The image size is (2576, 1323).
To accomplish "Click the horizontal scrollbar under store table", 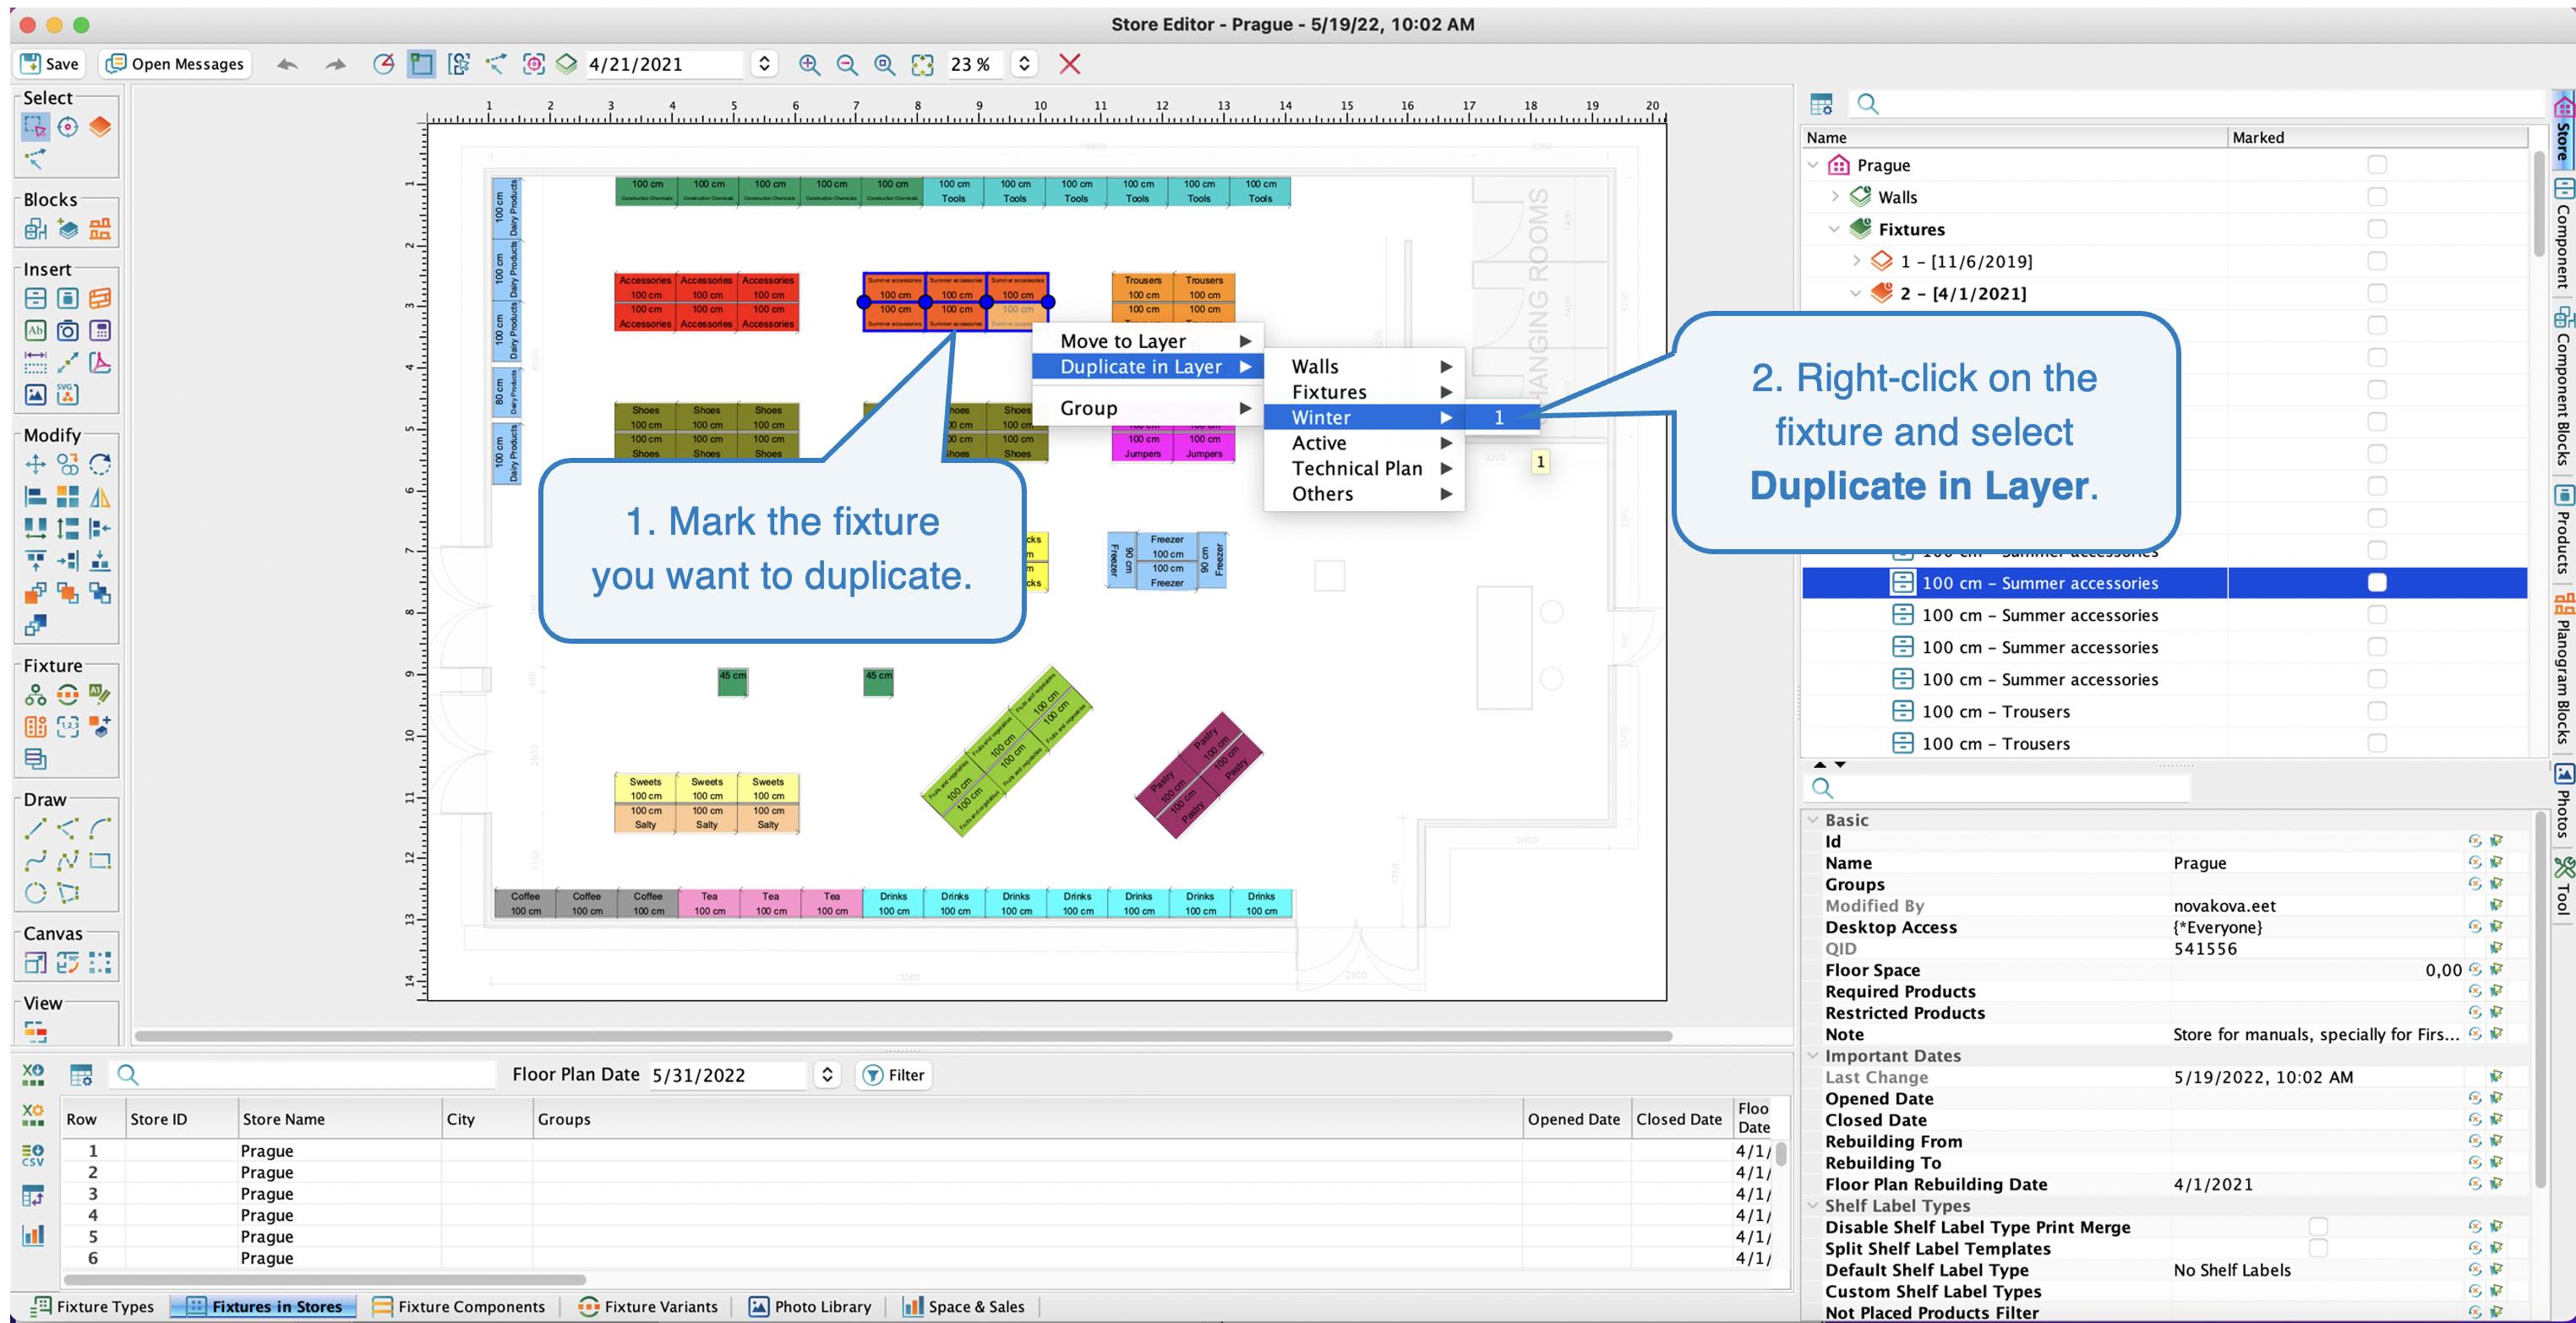I will (x=325, y=1279).
